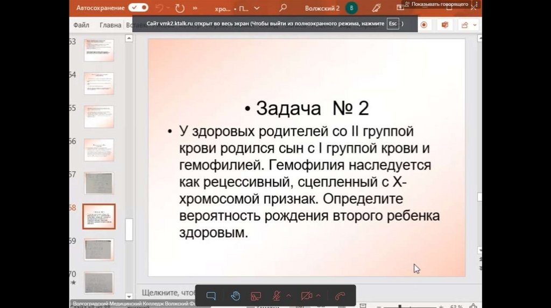Image resolution: width=551 pixels, height=308 pixels.
Task: Click the screen share icon
Action: (x=256, y=296)
